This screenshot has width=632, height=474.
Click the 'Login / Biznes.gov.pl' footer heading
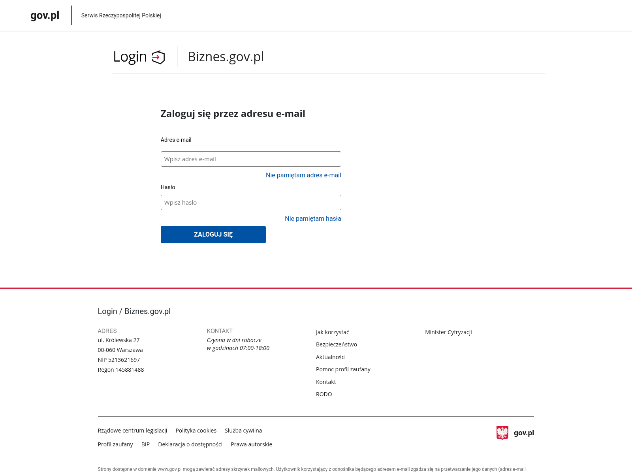[x=134, y=311]
